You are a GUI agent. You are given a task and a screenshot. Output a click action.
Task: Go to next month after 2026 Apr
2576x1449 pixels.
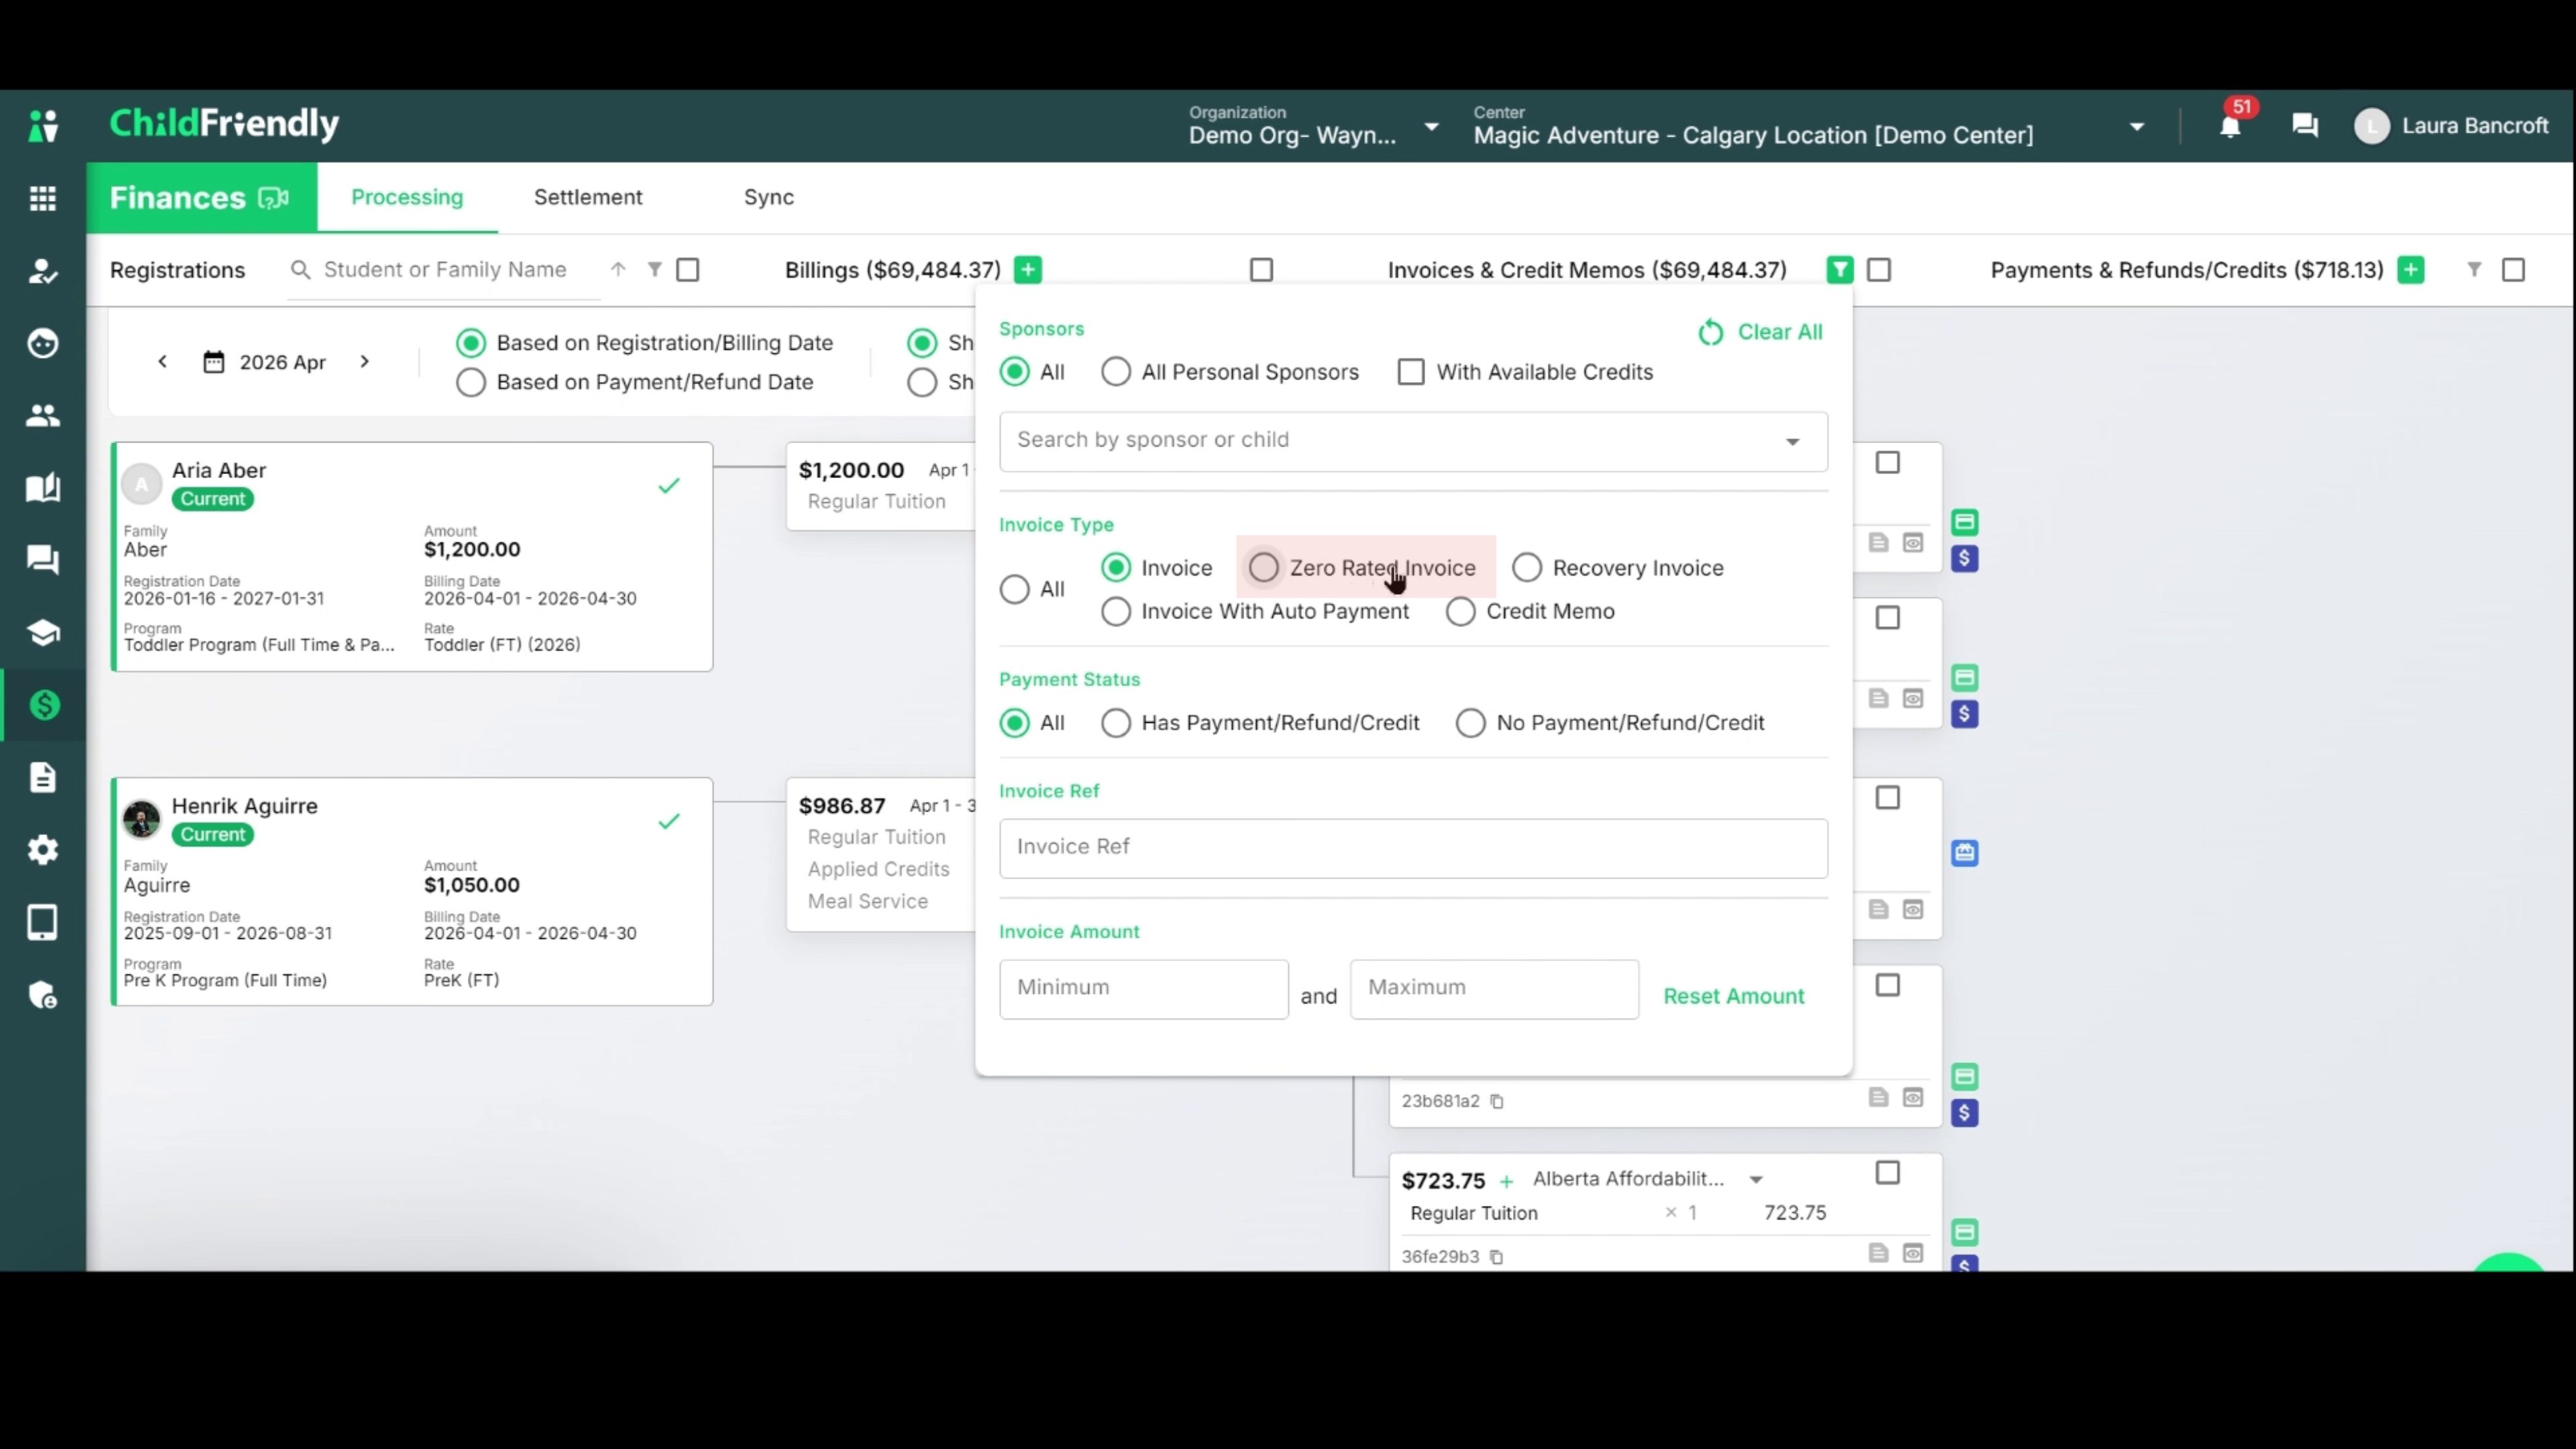tap(365, 362)
